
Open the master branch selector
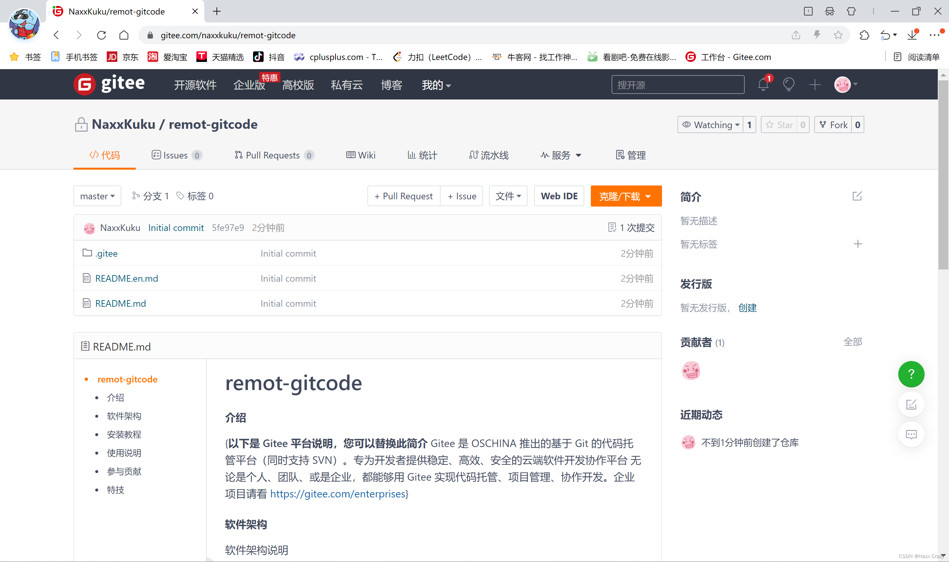pos(97,196)
